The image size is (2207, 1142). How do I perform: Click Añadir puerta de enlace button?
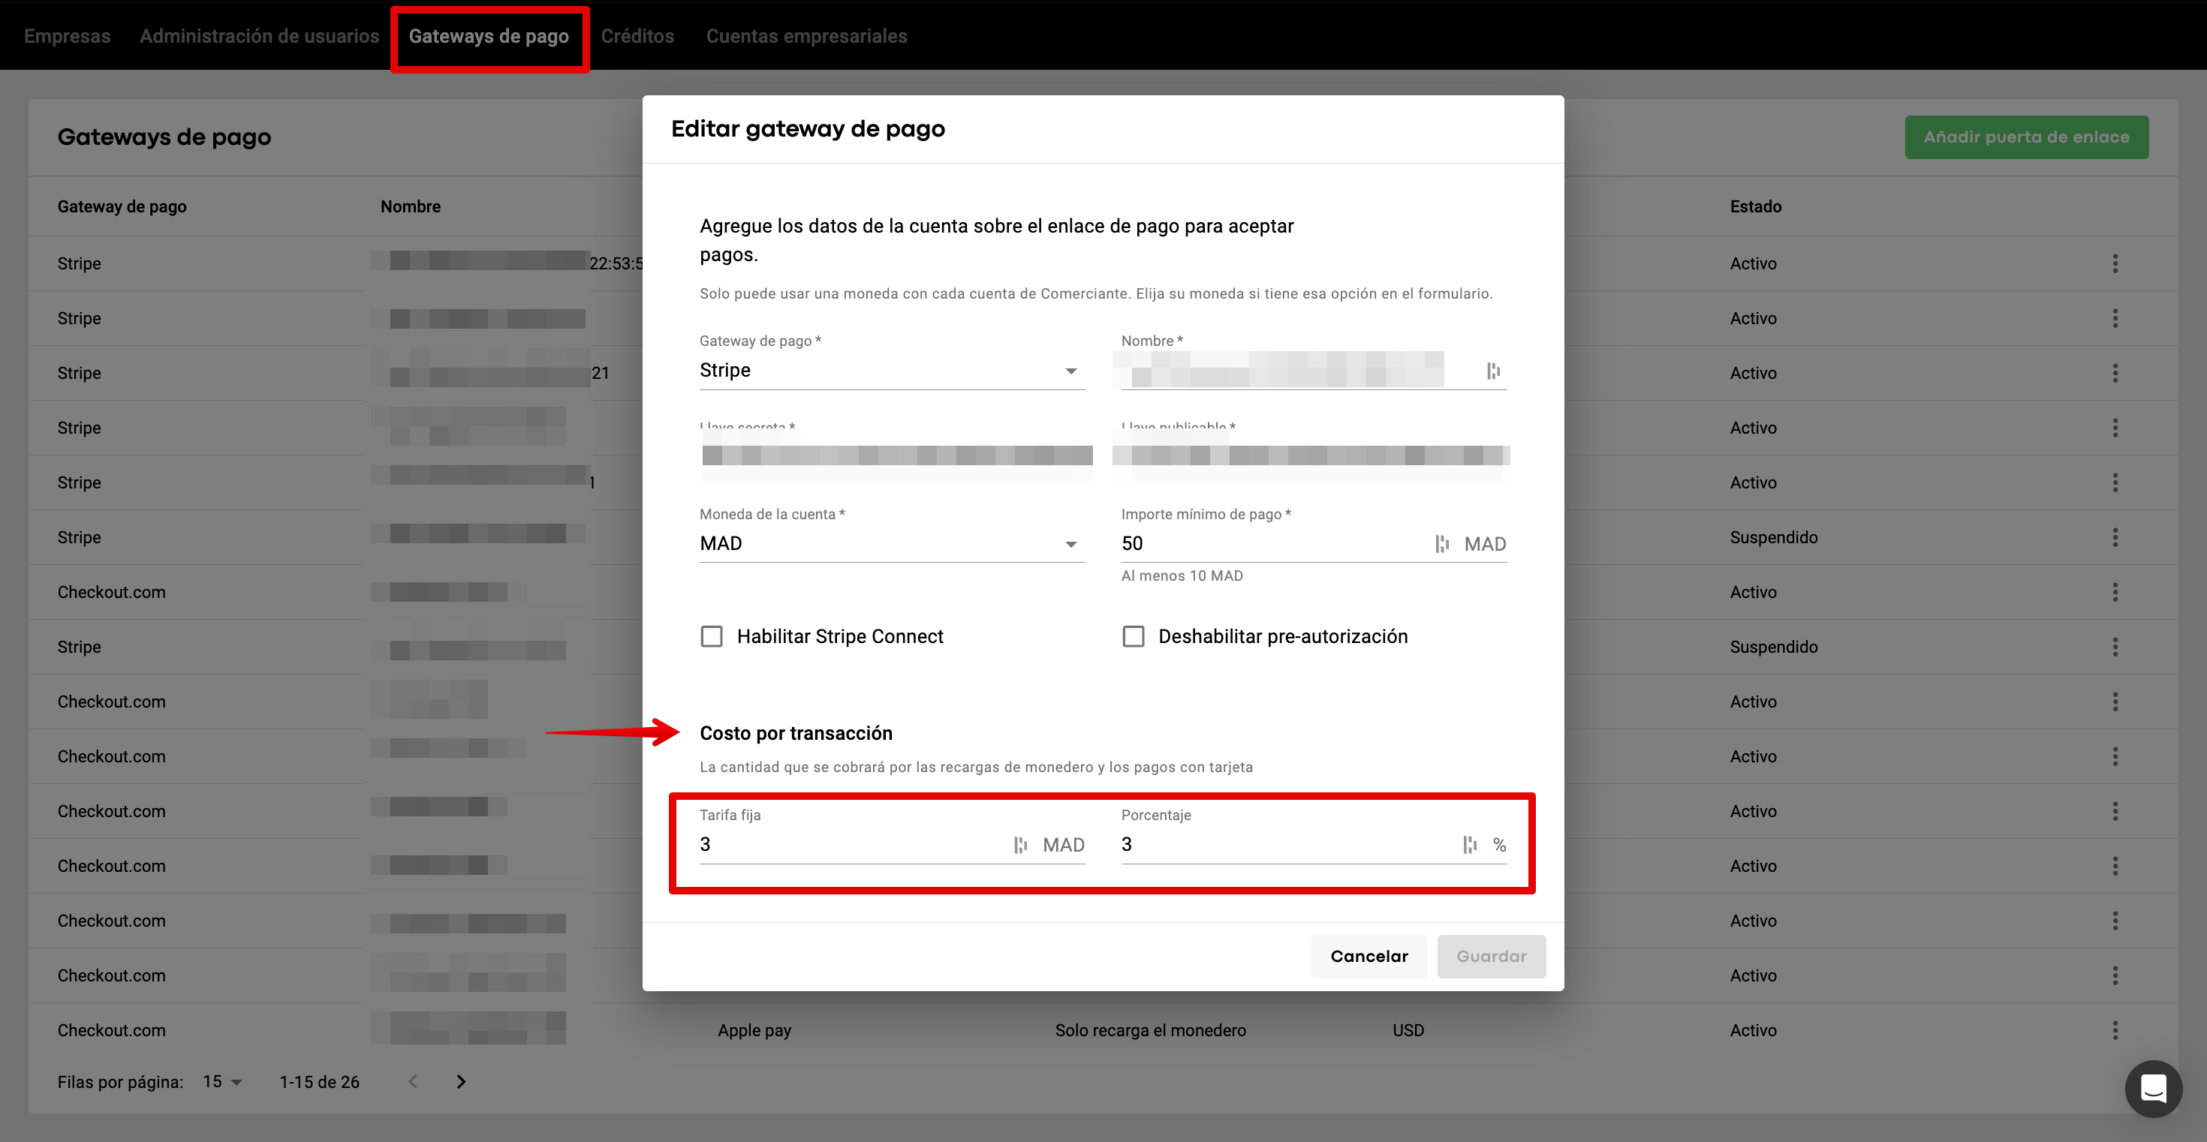(2025, 137)
